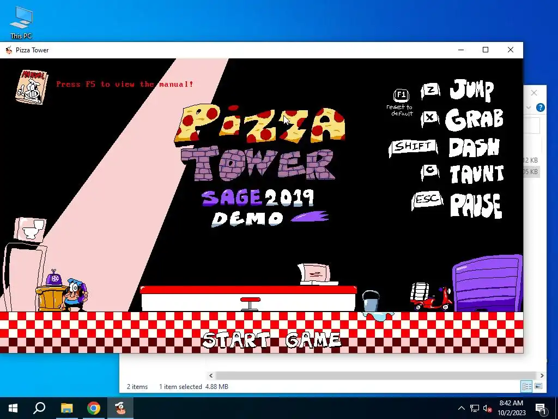Maximize the Pizza Tower window
This screenshot has width=558, height=419.
486,50
